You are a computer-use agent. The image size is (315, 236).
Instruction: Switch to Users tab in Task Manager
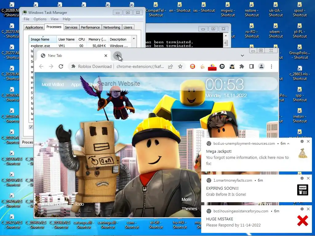point(128,27)
